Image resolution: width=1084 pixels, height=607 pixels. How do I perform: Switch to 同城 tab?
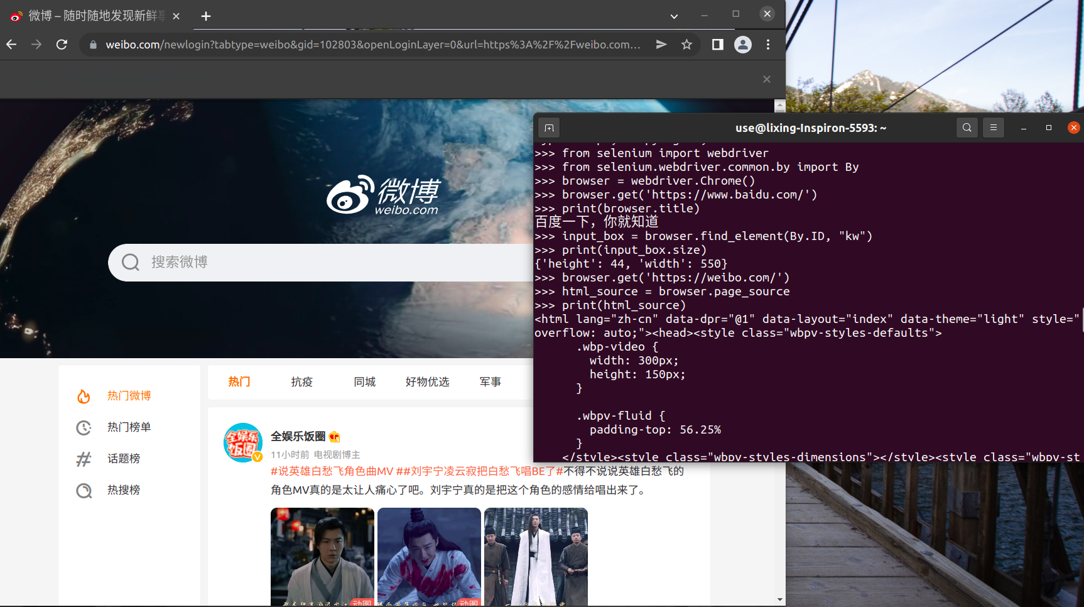pyautogui.click(x=364, y=382)
